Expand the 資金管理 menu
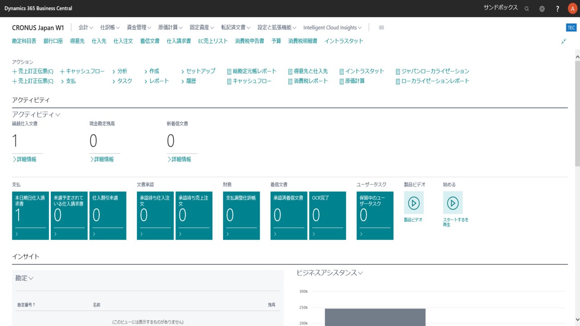The width and height of the screenshot is (580, 326). pos(139,28)
